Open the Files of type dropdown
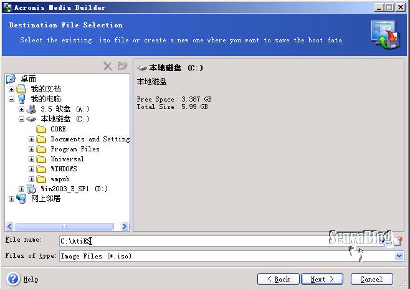This screenshot has height=289, width=410. 399,256
